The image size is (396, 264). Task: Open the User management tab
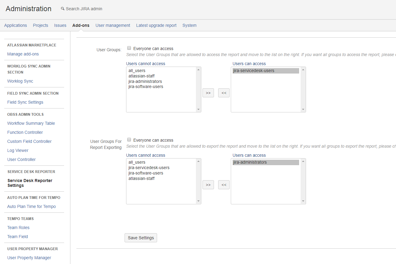tap(113, 25)
